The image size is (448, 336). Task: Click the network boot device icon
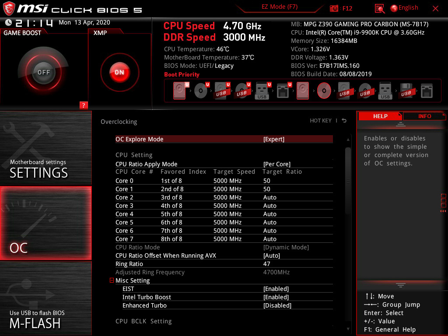(282, 90)
